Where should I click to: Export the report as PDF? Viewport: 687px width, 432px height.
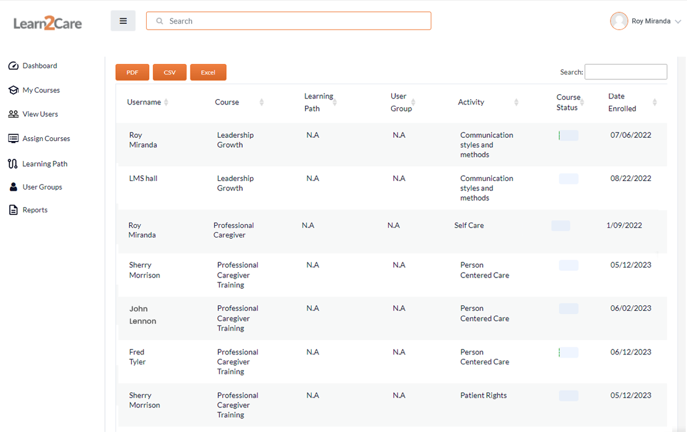coord(132,73)
